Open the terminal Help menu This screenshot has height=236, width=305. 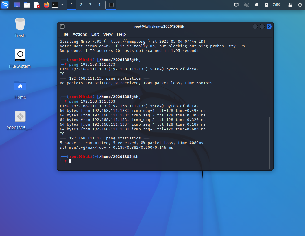coord(121,34)
